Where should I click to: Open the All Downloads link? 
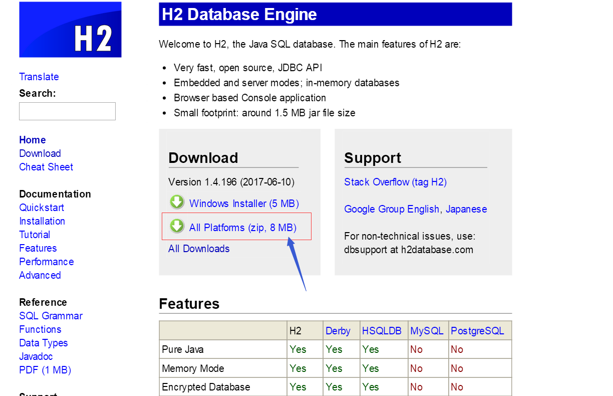[x=199, y=249]
